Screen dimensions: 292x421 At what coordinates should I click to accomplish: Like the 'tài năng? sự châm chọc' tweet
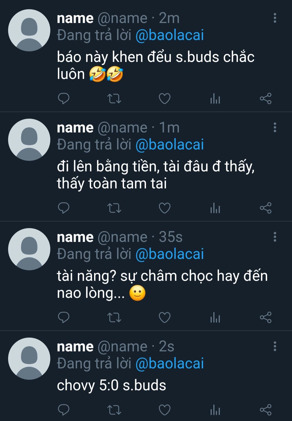pos(164,318)
